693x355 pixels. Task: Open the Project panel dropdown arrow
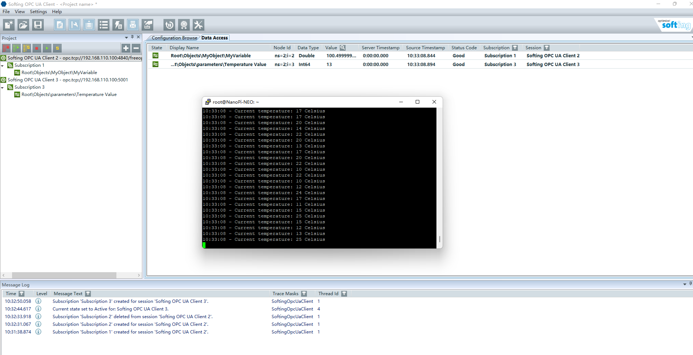click(126, 37)
